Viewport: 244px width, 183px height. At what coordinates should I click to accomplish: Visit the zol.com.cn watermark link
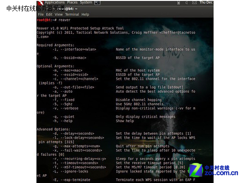click(x=221, y=173)
